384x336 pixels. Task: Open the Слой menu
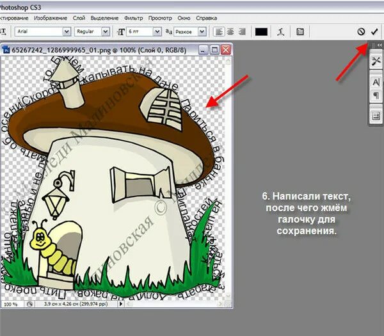point(79,18)
